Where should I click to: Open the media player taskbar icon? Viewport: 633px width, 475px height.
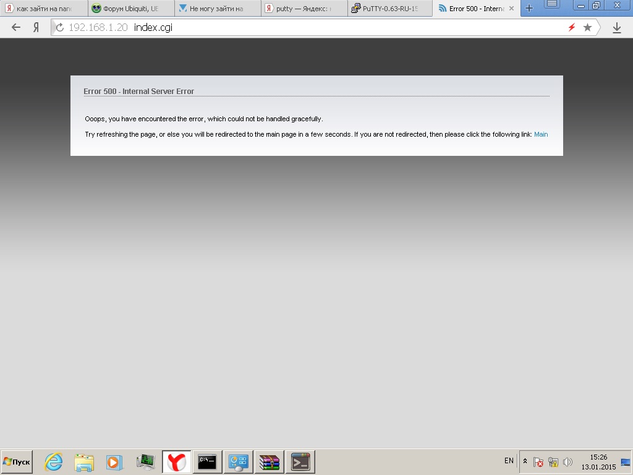pyautogui.click(x=114, y=462)
